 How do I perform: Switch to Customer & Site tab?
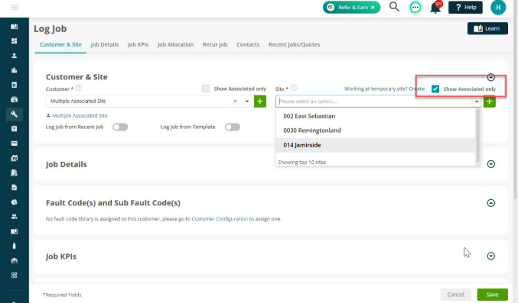tap(60, 44)
